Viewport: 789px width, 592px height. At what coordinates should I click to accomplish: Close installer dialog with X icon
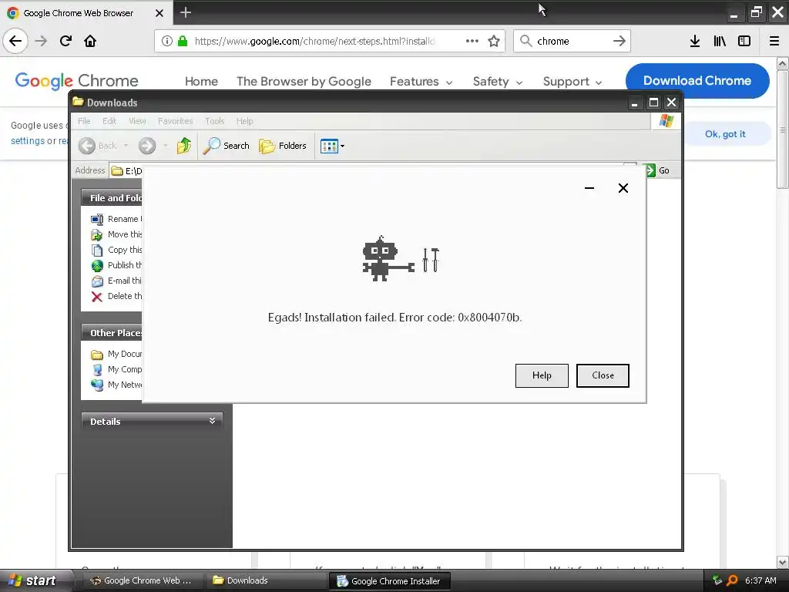point(623,188)
